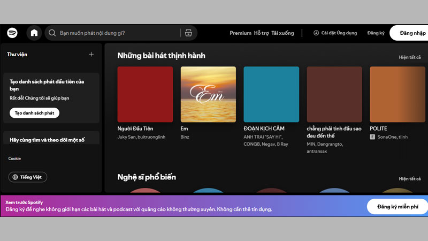Show all trending songs via Hiện tất cả

click(410, 57)
